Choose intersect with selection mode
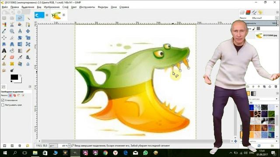The width and height of the screenshot is (280, 157). click(23, 96)
